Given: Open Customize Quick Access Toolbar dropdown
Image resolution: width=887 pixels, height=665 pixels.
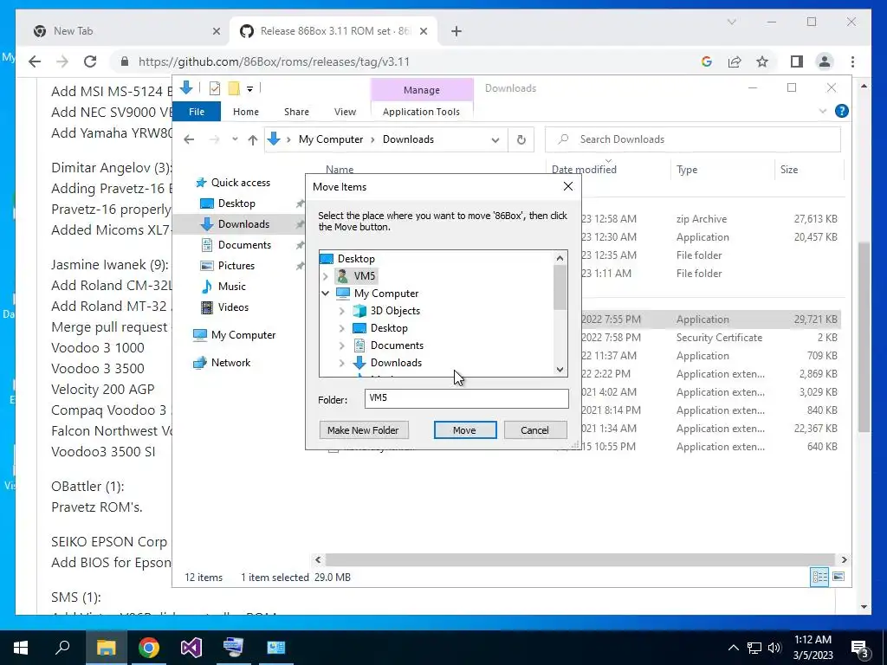Looking at the screenshot, I should click(249, 89).
